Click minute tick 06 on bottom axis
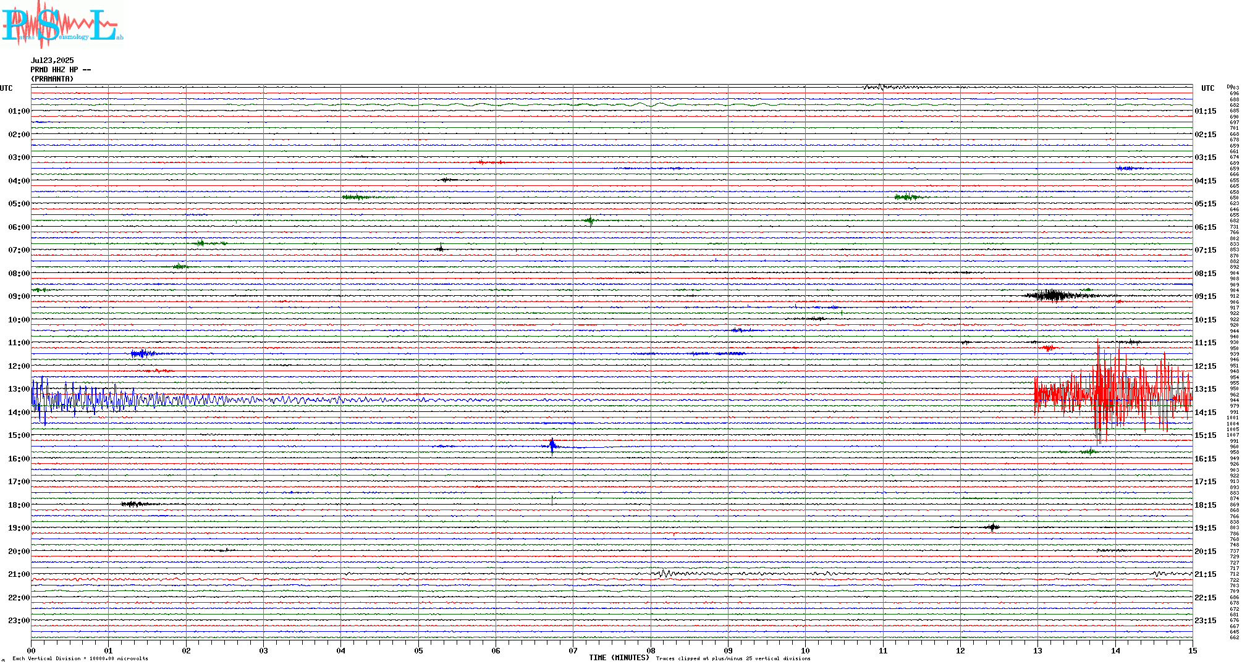The height and width of the screenshot is (667, 1242). (x=496, y=650)
